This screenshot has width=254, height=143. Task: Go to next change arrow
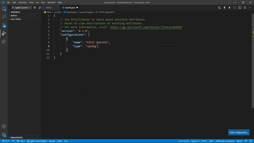(x=229, y=8)
